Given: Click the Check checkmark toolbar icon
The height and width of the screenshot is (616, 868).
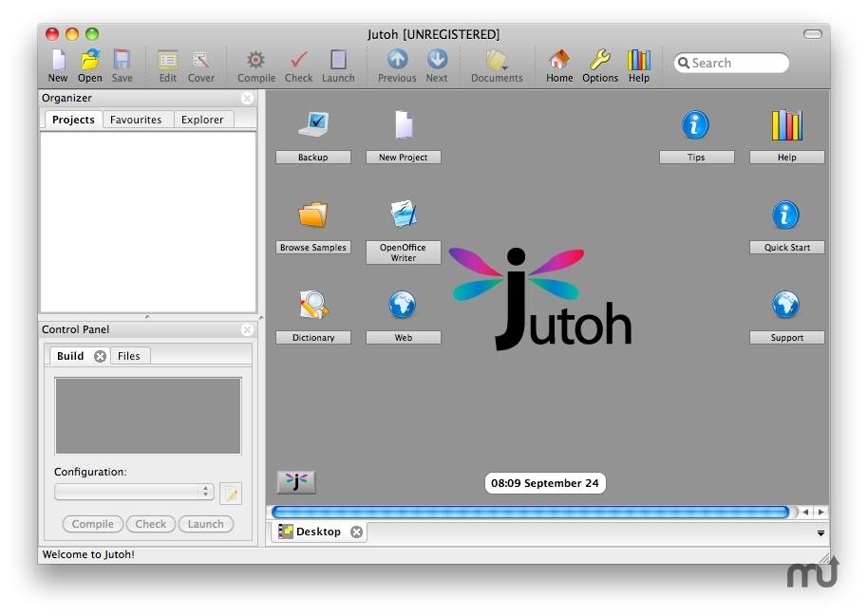Looking at the screenshot, I should pos(299,60).
